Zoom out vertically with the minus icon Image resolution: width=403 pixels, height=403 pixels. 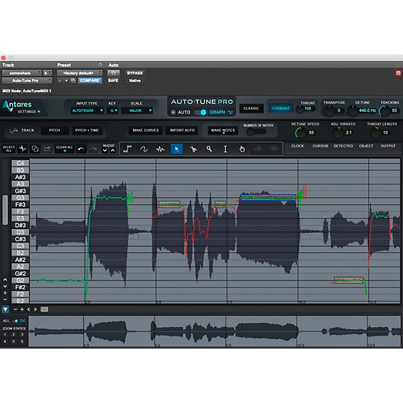[5, 300]
